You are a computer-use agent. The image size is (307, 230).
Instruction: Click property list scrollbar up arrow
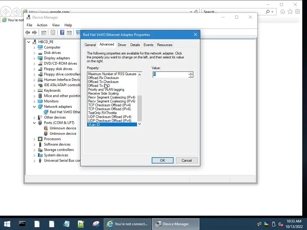click(140, 74)
